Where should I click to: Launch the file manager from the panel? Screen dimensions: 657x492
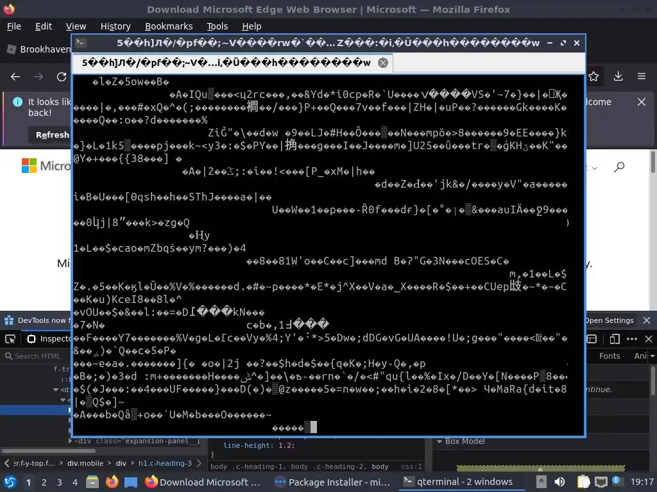(x=92, y=482)
